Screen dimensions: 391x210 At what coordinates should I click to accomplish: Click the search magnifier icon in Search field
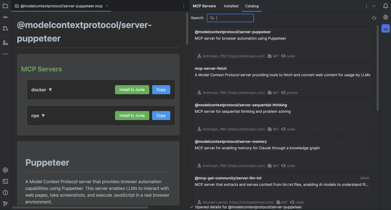pos(212,18)
